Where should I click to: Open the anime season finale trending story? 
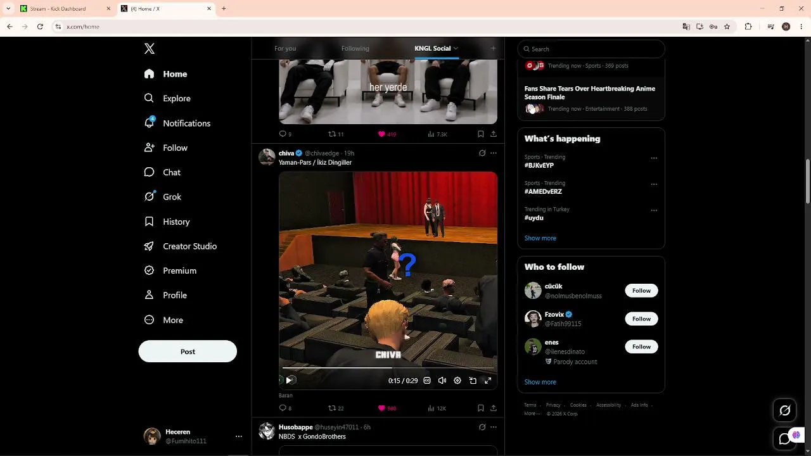pos(591,100)
